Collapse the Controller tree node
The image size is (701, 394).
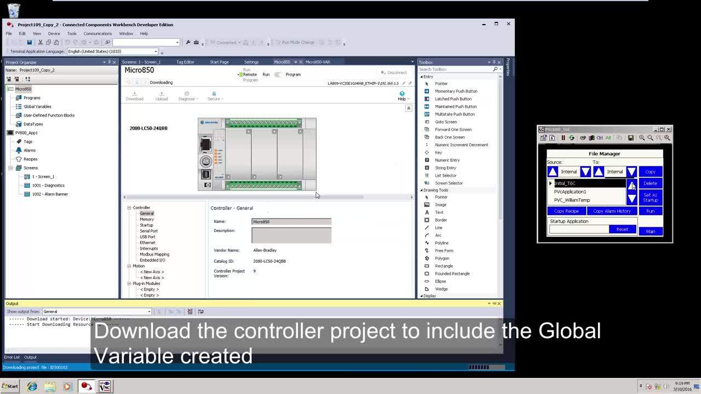(129, 207)
